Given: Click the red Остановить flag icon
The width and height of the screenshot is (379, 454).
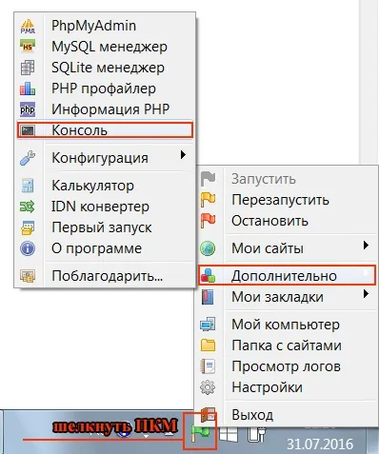Looking at the screenshot, I should [x=208, y=221].
